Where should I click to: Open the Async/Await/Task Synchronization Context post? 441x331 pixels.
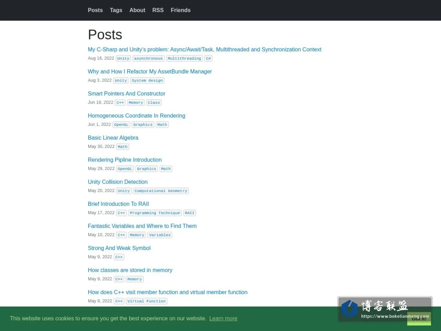tap(204, 49)
